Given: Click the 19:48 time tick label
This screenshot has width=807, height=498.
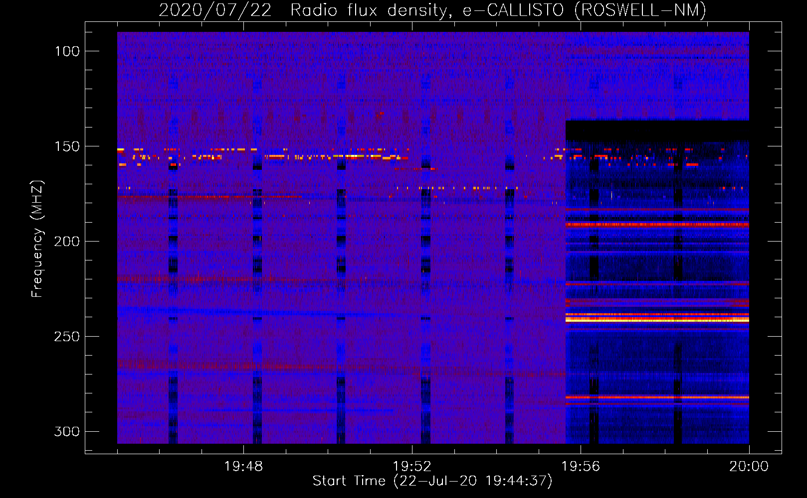Looking at the screenshot, I should (243, 467).
